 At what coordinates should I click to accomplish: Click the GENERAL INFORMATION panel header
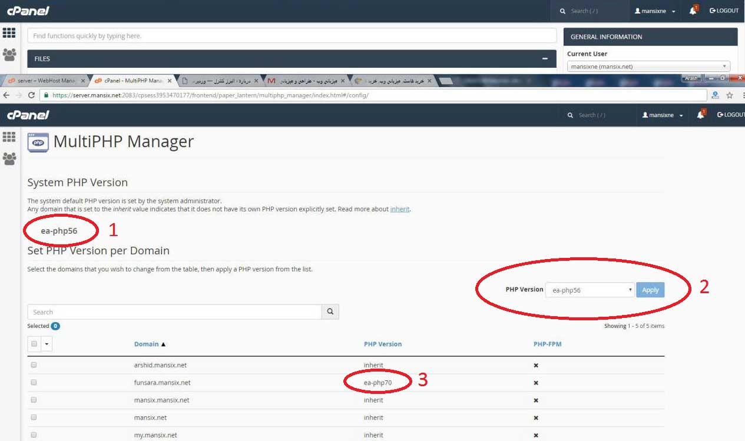coord(651,37)
